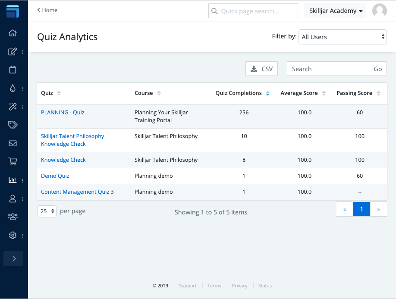This screenshot has height=299, width=396.
Task: Click the home icon in the sidebar
Action: point(13,33)
